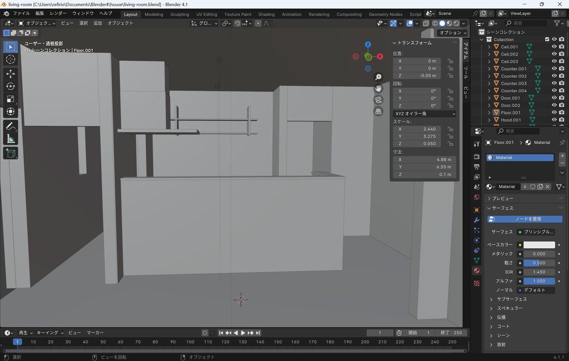Unlink material with the X button

point(548,187)
